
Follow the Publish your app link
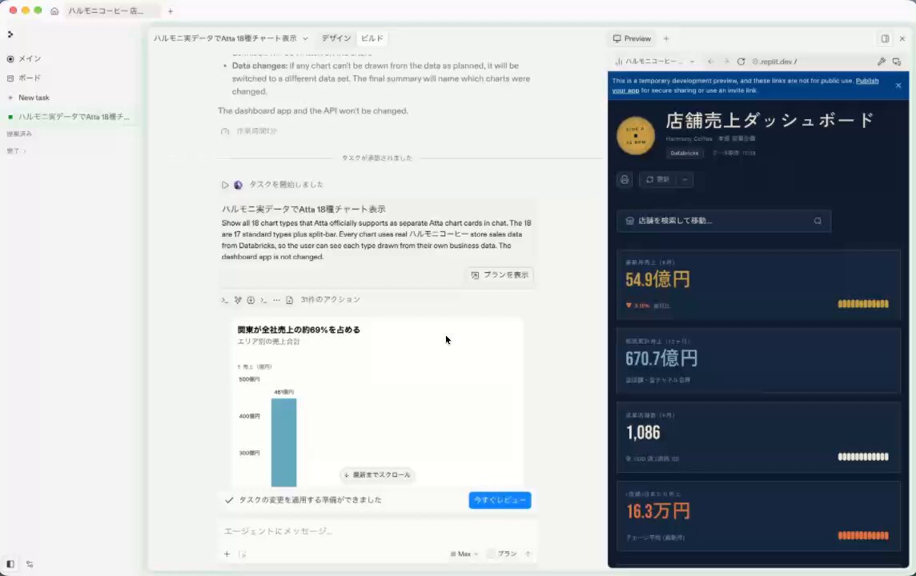[x=867, y=81]
